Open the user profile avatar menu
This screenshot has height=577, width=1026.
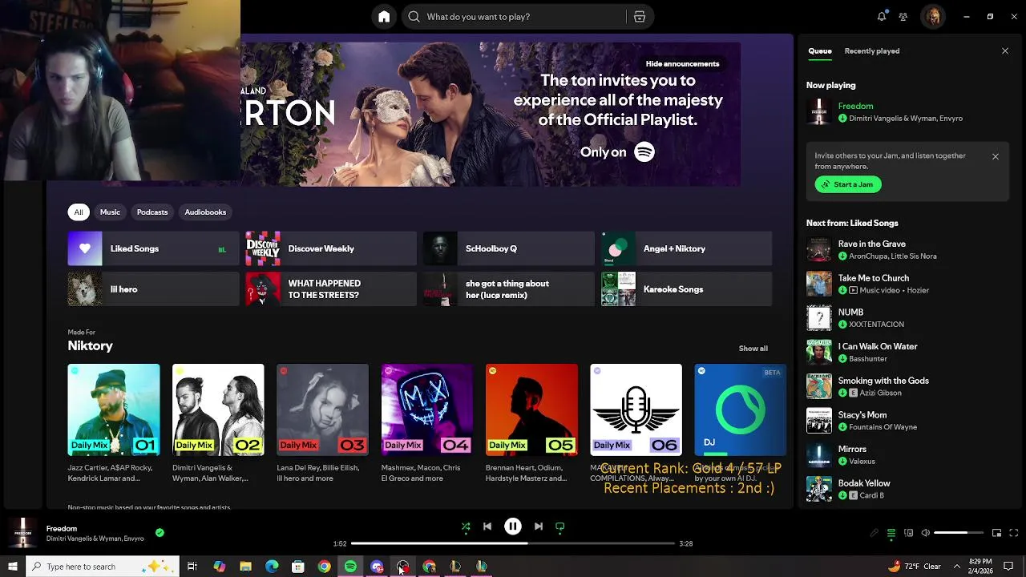(x=933, y=17)
